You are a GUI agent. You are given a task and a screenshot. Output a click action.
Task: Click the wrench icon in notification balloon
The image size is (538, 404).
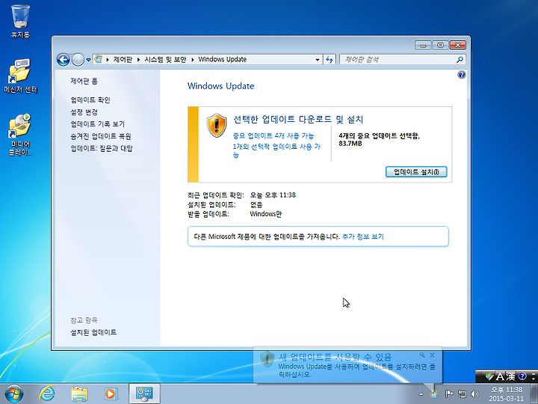click(422, 355)
